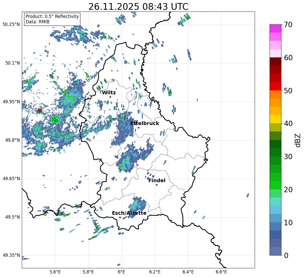Select the Ettelbruck city label
Image resolution: width=304 pixels, height=277 pixels.
(x=145, y=123)
